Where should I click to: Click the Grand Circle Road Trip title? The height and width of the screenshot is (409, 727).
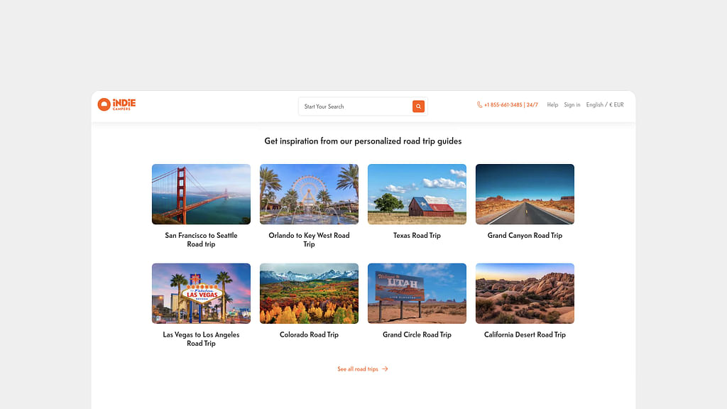417,335
